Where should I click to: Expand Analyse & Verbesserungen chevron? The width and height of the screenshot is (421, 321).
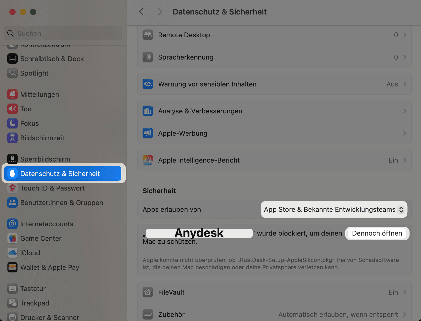pos(405,111)
